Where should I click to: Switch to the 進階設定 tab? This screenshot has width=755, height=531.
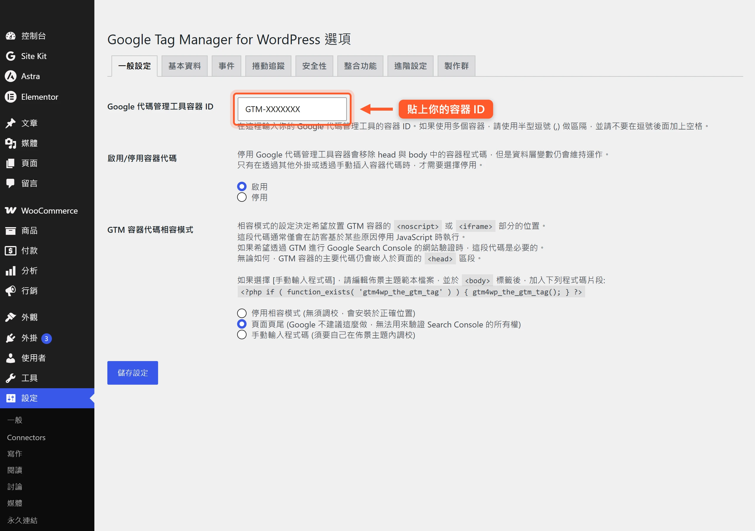click(x=410, y=66)
